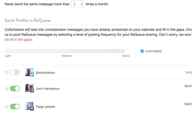Open the "we fill in the gaps" link

point(18,39)
